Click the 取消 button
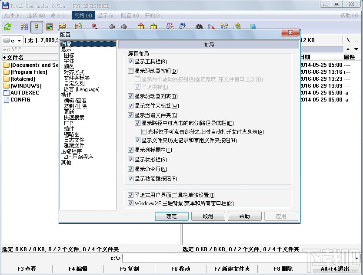 pyautogui.click(x=208, y=216)
